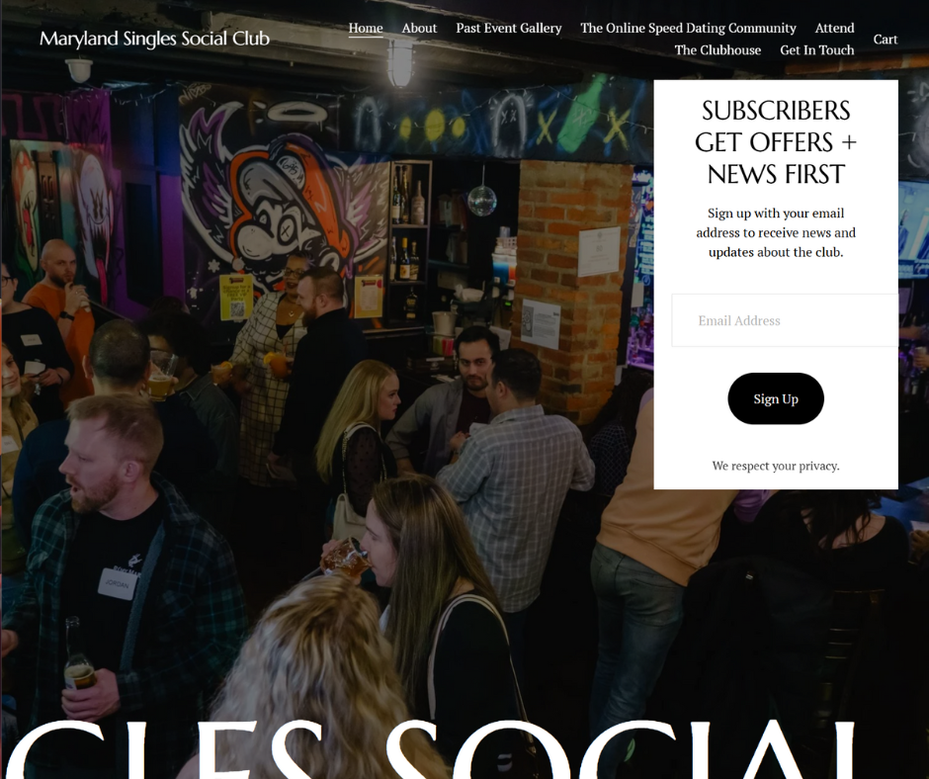Go to the Home page link

tap(366, 28)
